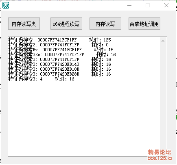Click the 耗时: 125 value text
Screen dimensions: 177x165
[100, 40]
